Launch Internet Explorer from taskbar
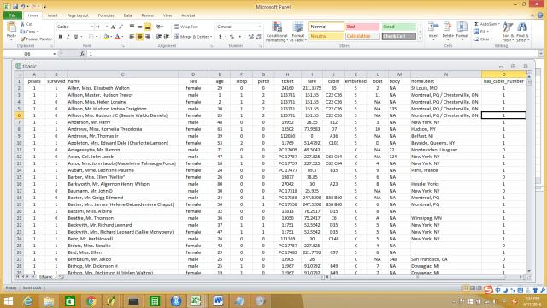 pos(27,301)
